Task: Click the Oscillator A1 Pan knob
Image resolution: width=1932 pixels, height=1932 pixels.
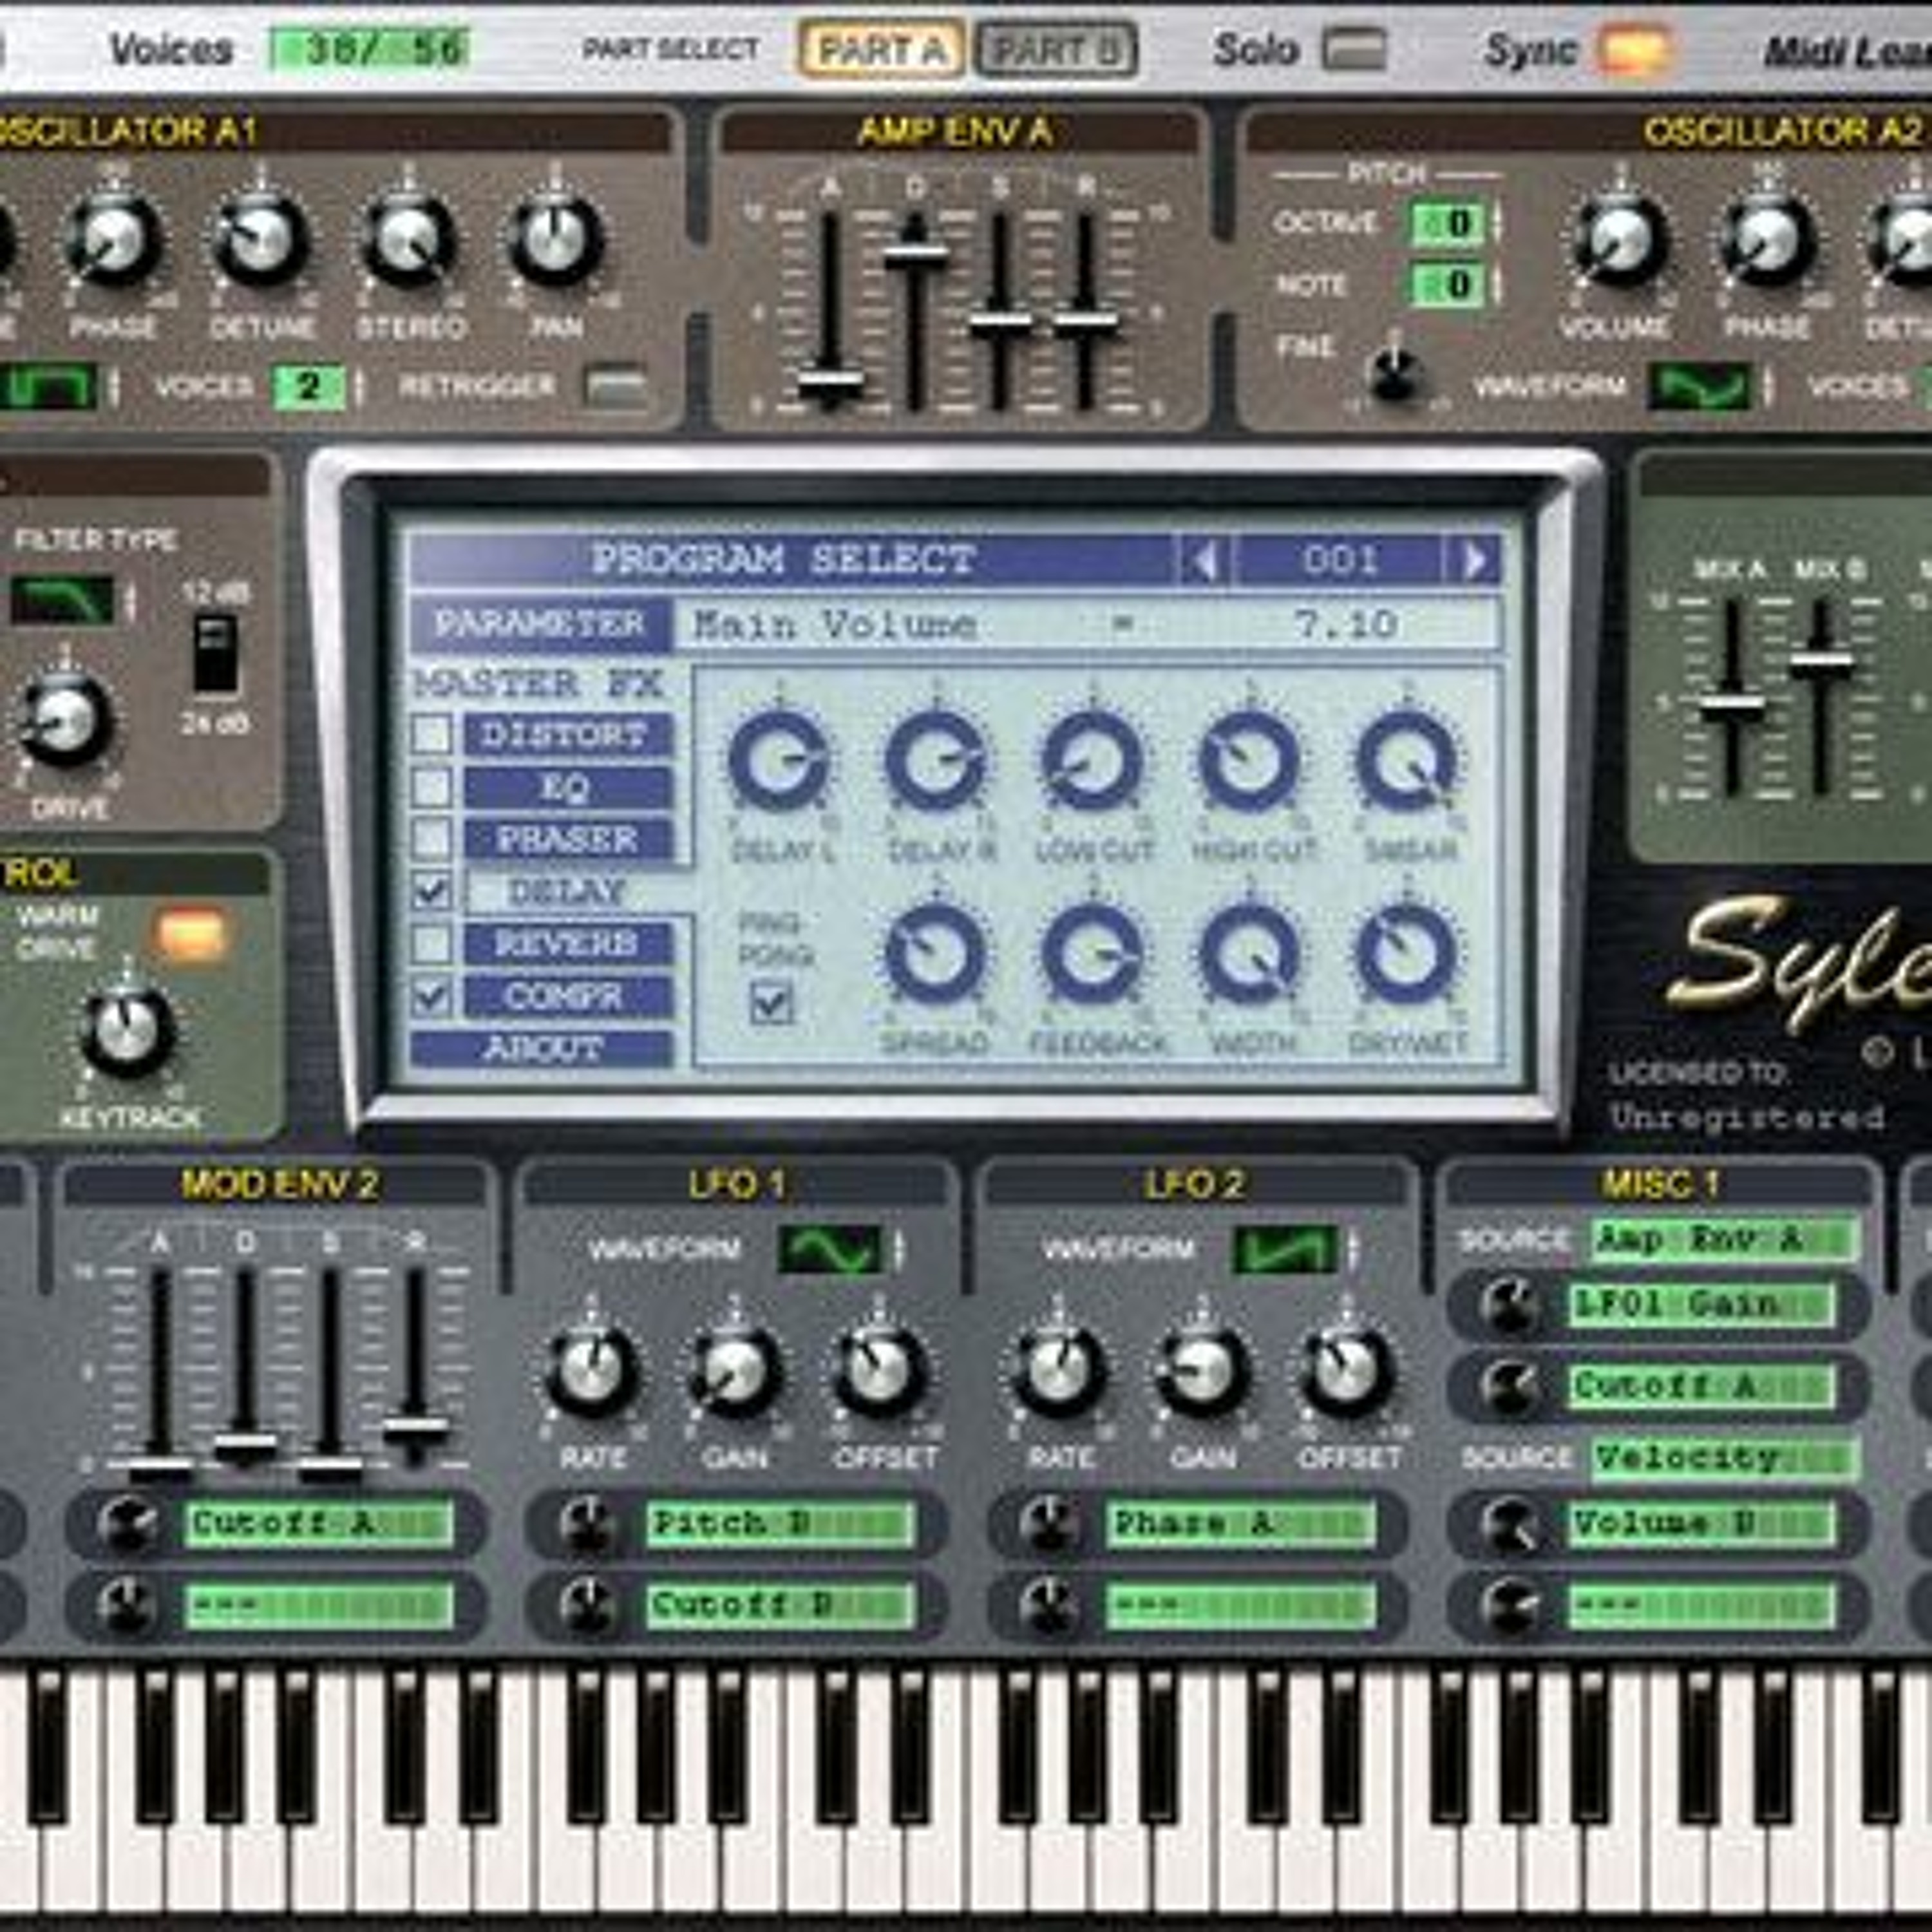Action: 556,241
